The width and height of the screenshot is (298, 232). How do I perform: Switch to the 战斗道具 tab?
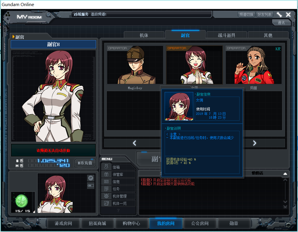pyautogui.click(x=227, y=35)
